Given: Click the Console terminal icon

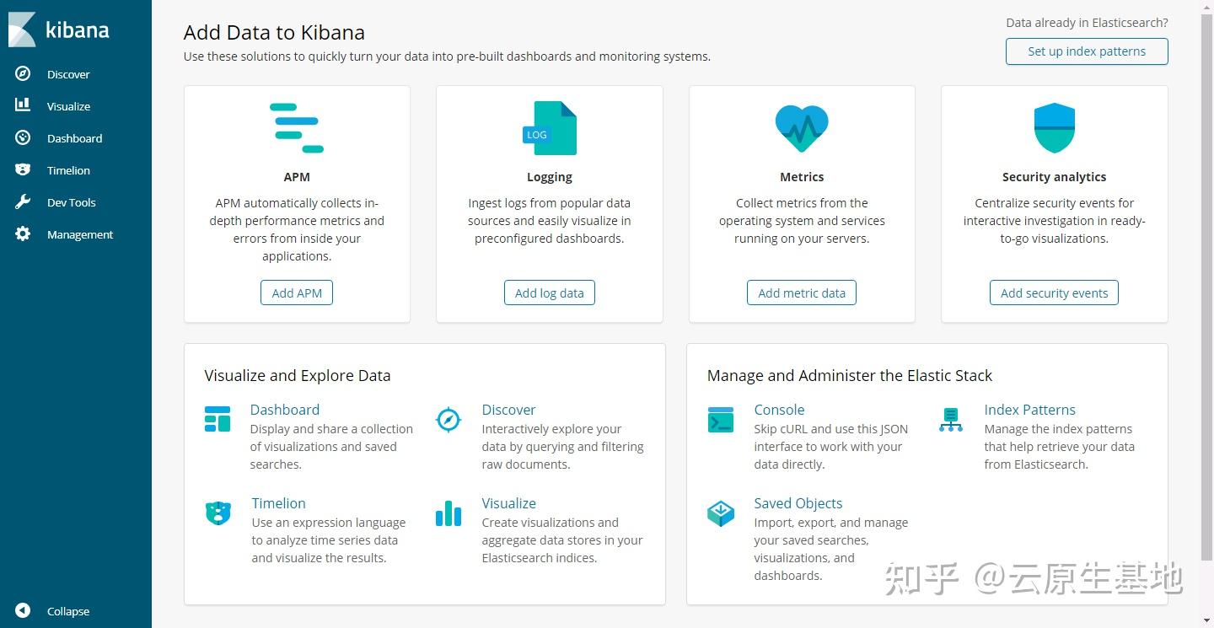Looking at the screenshot, I should tap(721, 420).
